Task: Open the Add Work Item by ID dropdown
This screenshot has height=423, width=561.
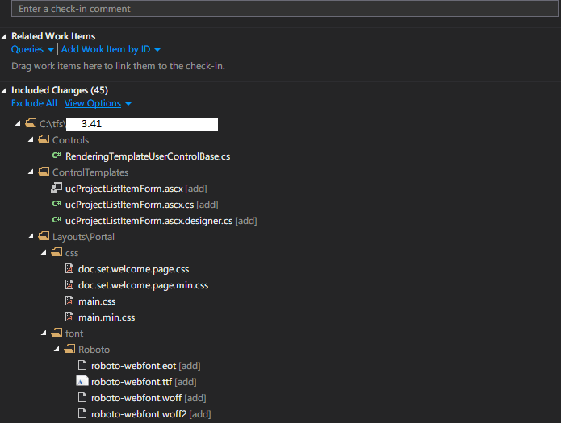Action: tap(111, 49)
